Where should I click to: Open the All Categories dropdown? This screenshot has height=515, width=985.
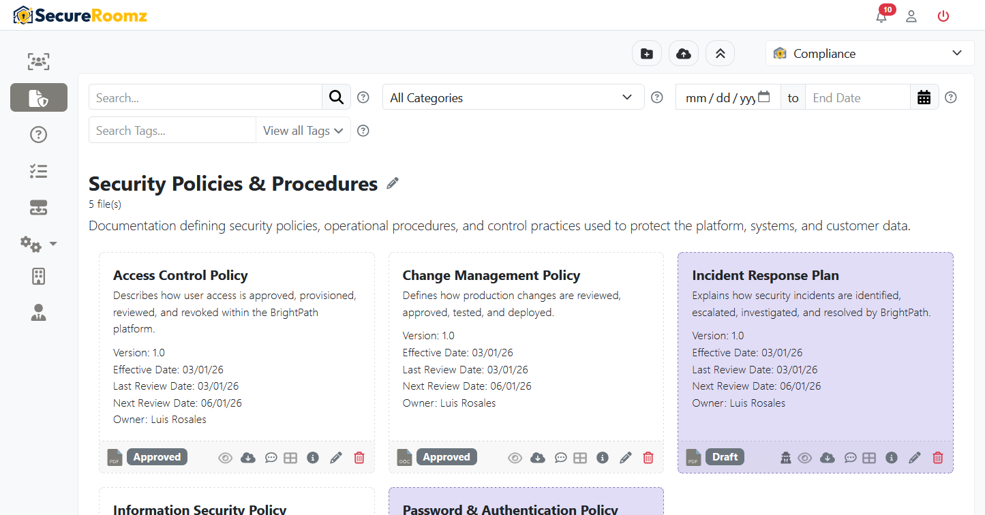coord(513,97)
